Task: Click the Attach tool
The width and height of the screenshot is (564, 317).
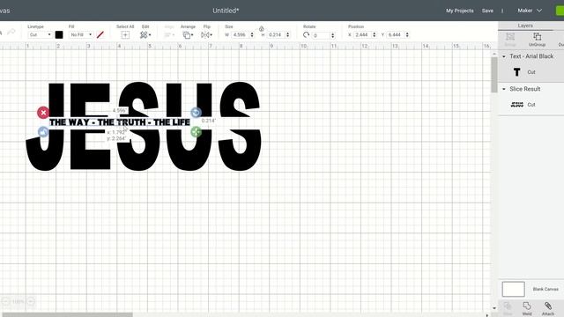Action: [548, 308]
